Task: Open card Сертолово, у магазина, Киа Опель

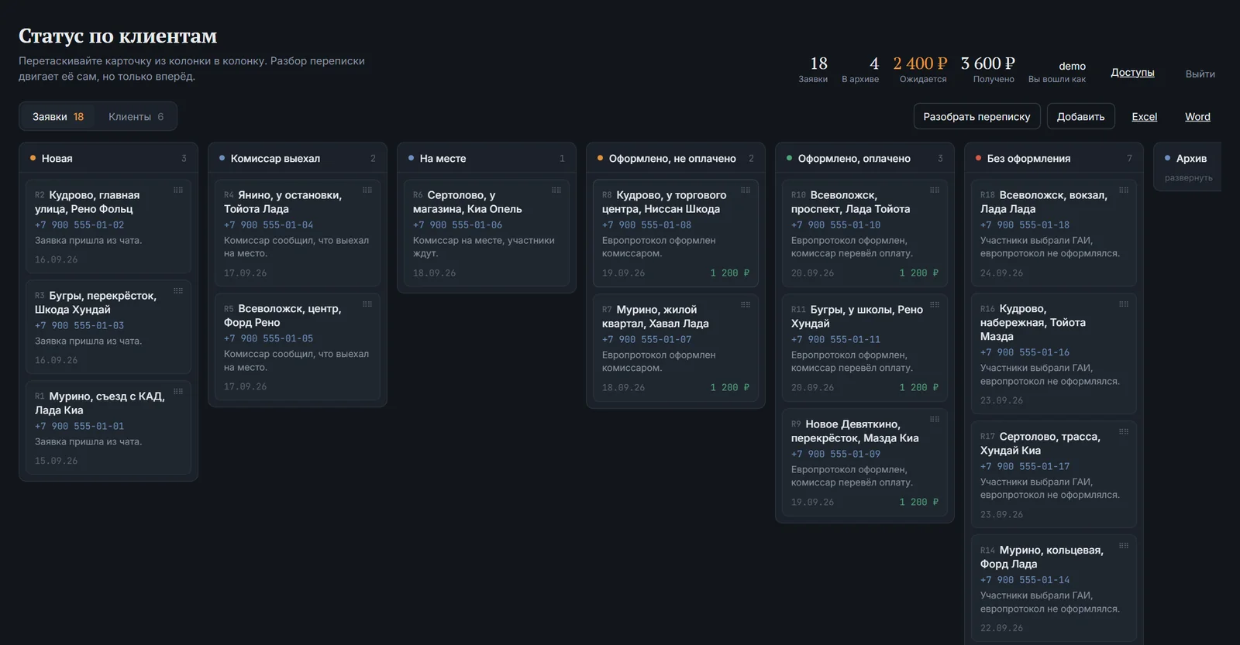Action: click(487, 233)
